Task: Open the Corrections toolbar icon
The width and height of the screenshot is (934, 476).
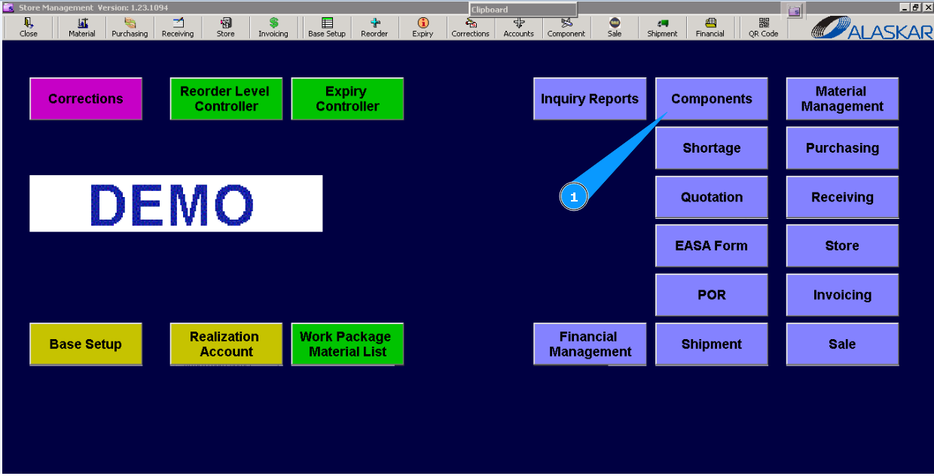Action: [471, 28]
